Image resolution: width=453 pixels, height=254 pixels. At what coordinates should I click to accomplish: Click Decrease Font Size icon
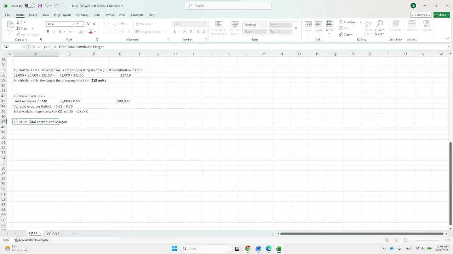click(x=94, y=24)
